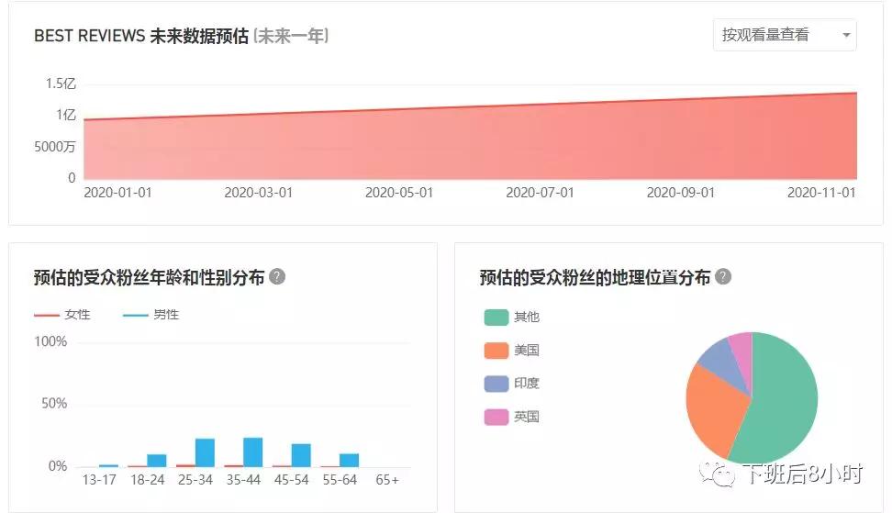The height and width of the screenshot is (513, 892).
Task: Open the 按观看量查看 dropdown
Action: [x=775, y=35]
